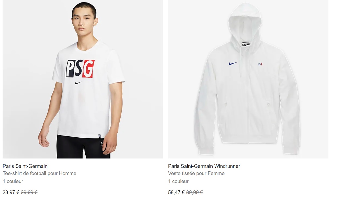Click the crossed-out 89,99 € price

coord(195,193)
